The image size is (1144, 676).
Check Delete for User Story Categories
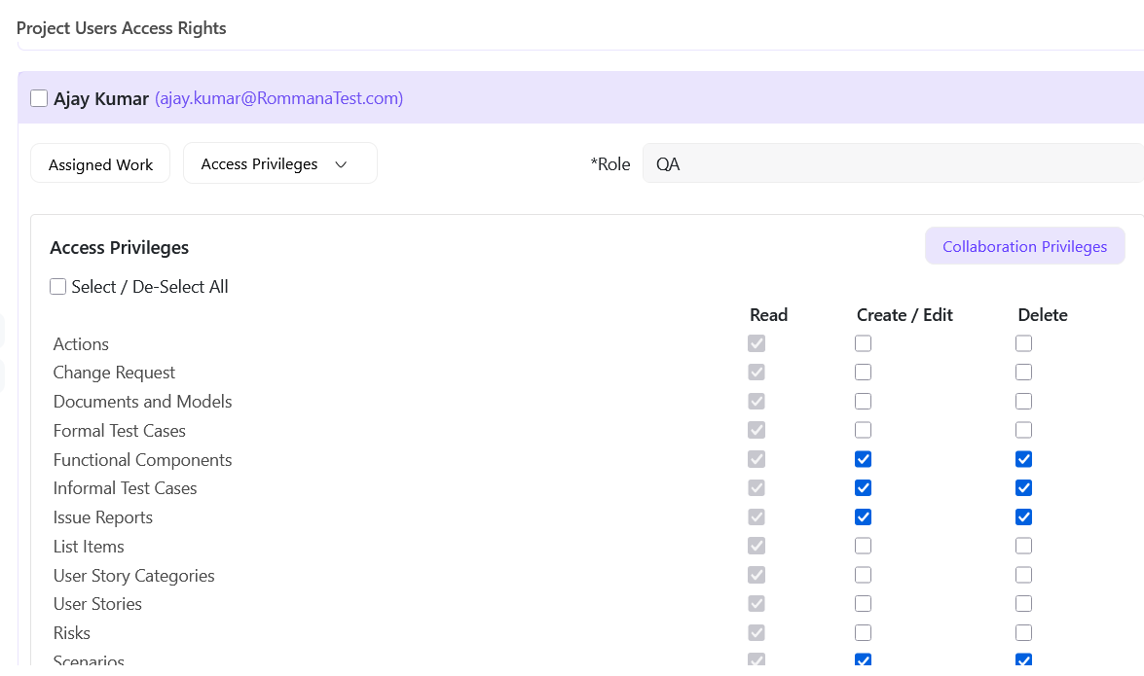pos(1023,574)
